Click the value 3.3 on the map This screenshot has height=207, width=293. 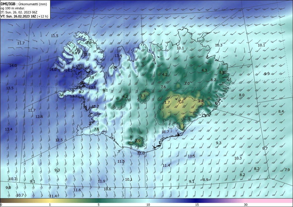[143, 96]
